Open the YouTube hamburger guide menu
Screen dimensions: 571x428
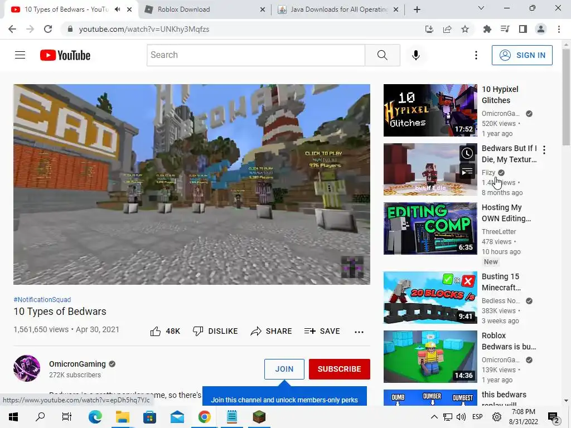(x=20, y=55)
